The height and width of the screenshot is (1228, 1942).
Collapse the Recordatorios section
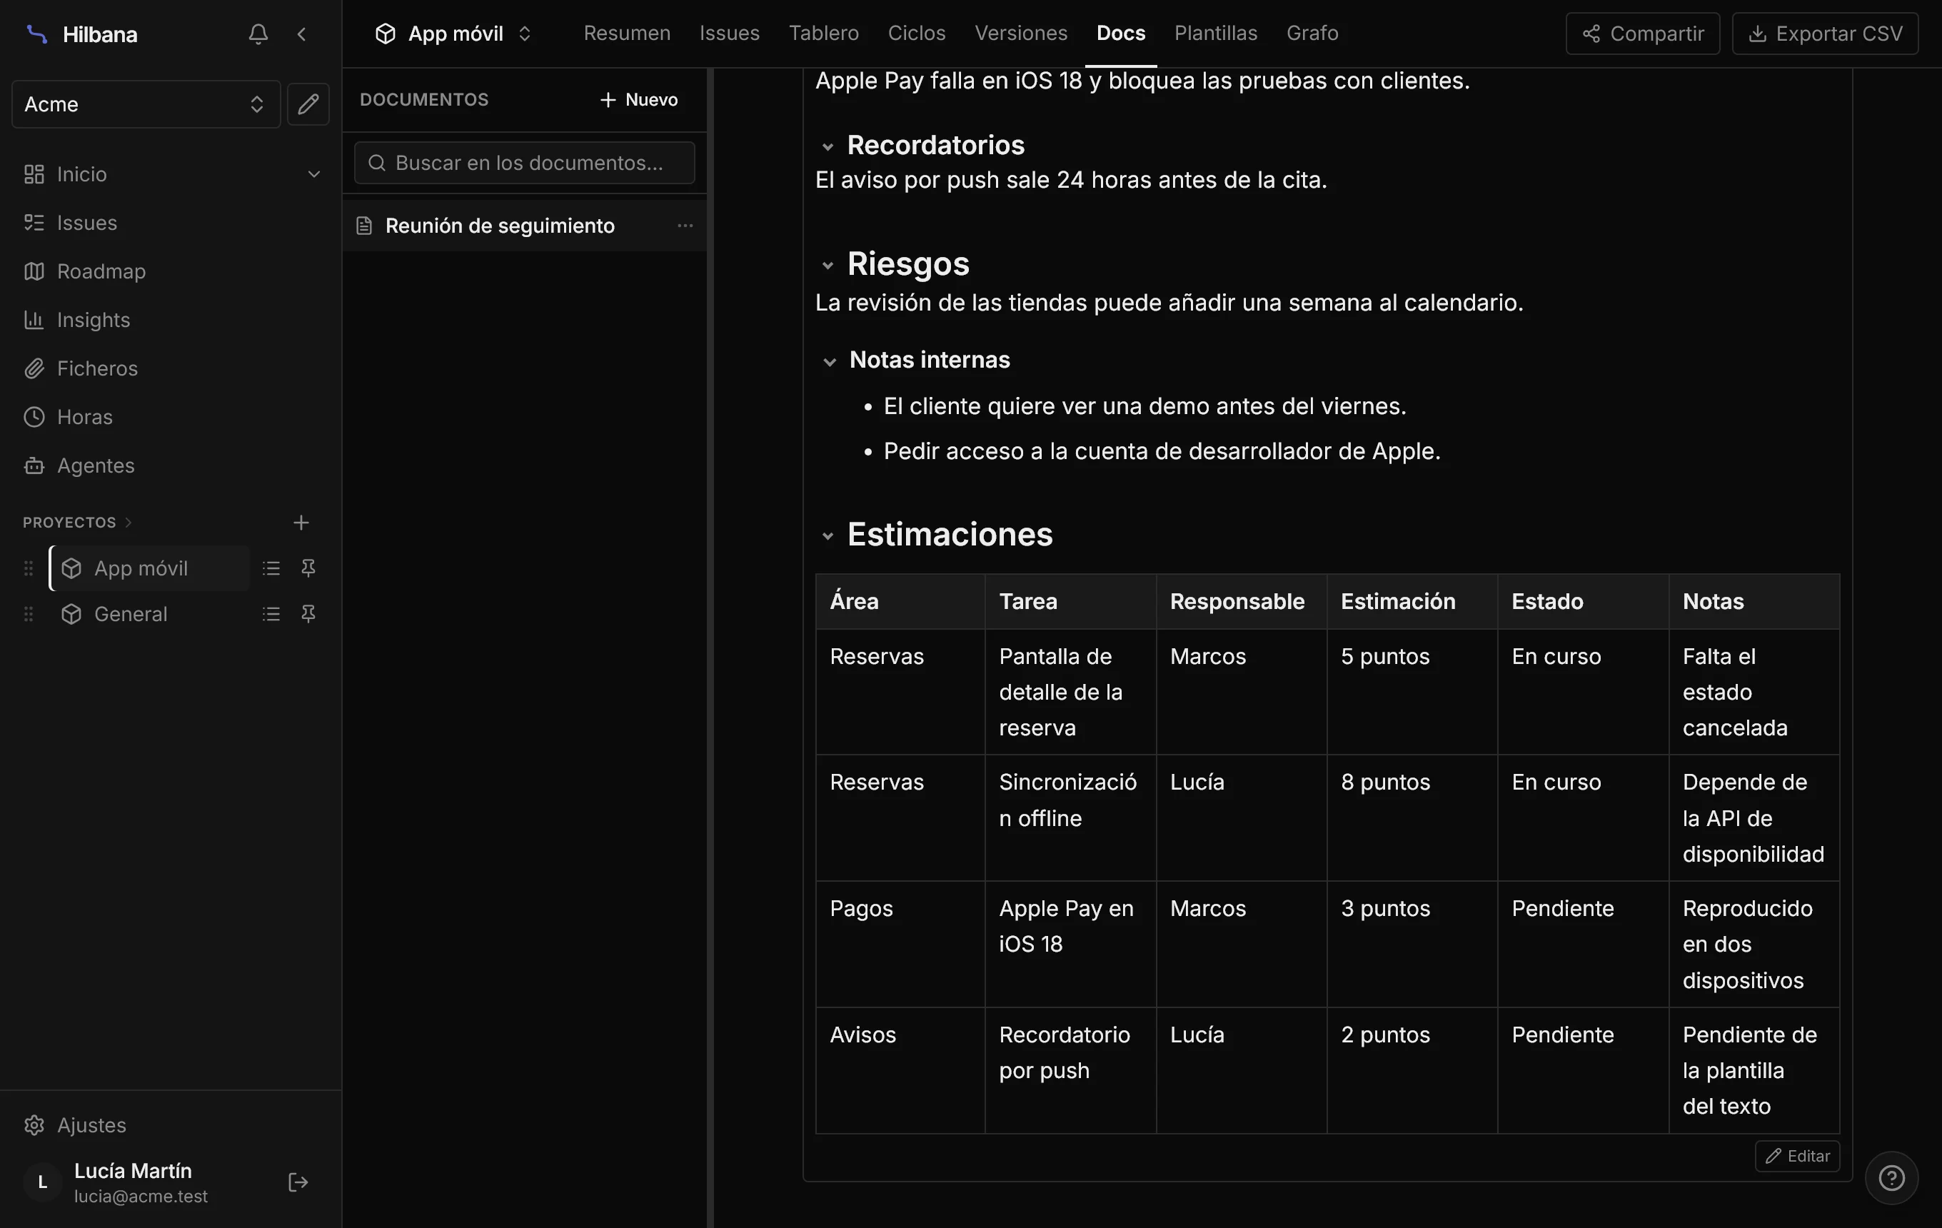tap(827, 147)
